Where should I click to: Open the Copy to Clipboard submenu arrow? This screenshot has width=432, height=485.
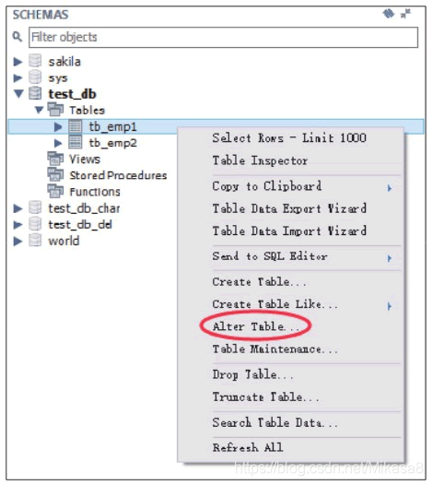390,188
